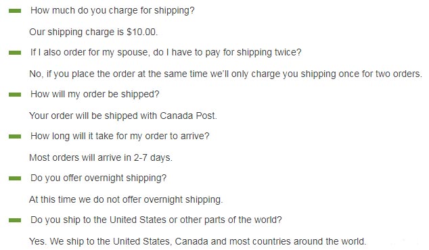The width and height of the screenshot is (429, 250).
Task: Click the answer 'Our shipping charge is $10.00.'
Action: pos(93,32)
